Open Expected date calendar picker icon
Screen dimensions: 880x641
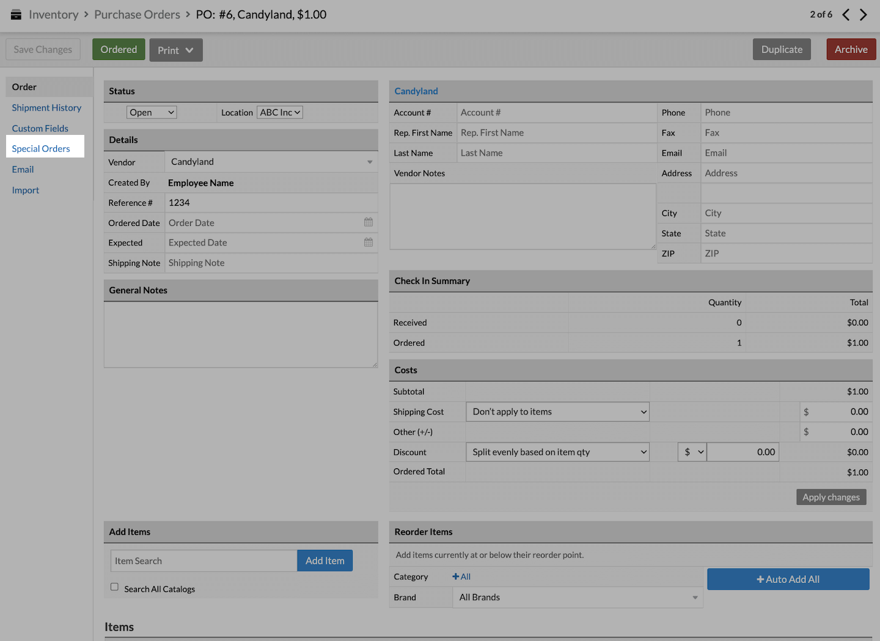tap(369, 242)
